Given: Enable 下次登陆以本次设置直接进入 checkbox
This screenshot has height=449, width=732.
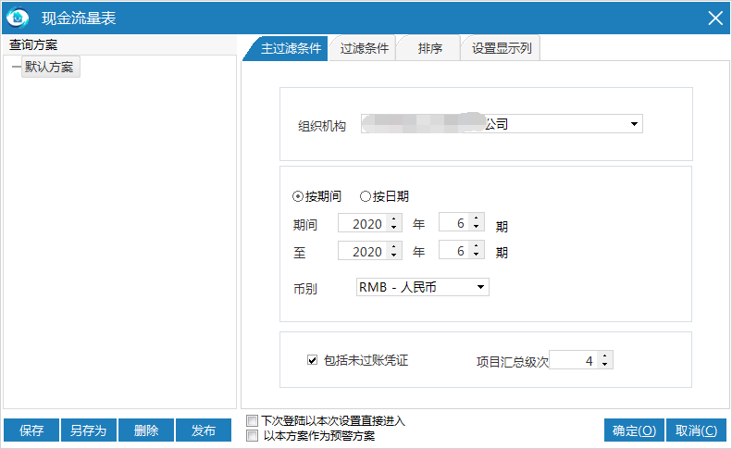Looking at the screenshot, I should tap(252, 420).
